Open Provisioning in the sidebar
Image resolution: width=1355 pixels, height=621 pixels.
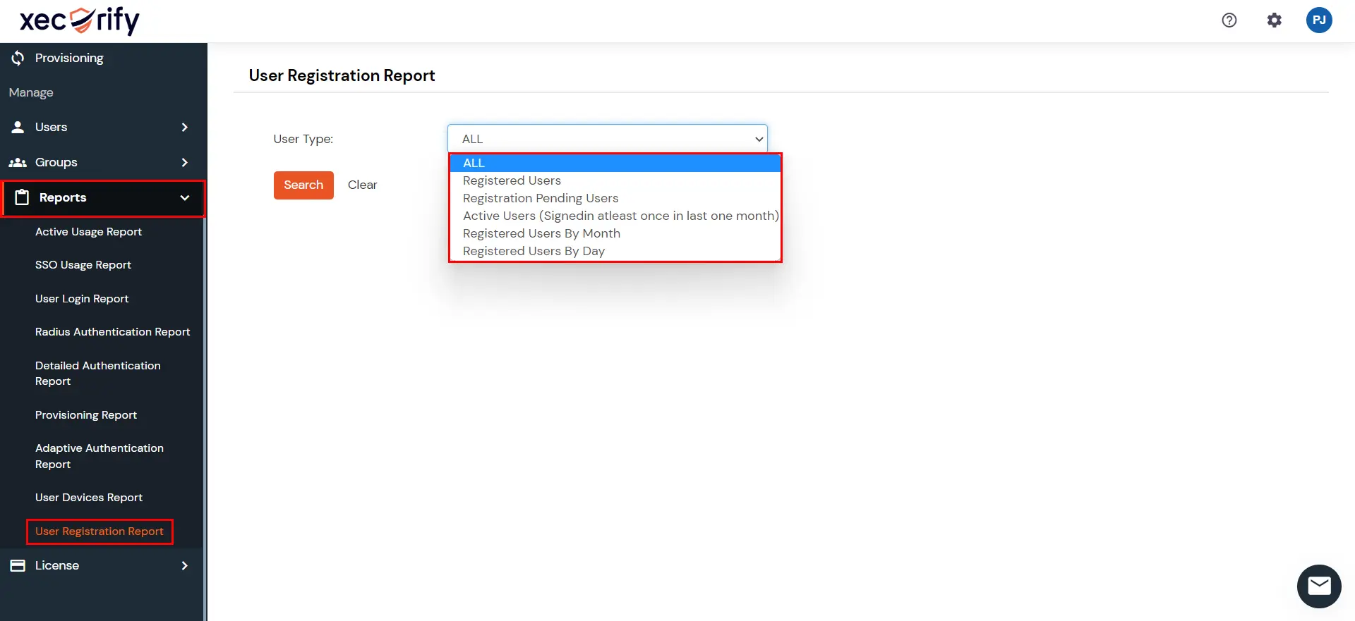[x=69, y=58]
